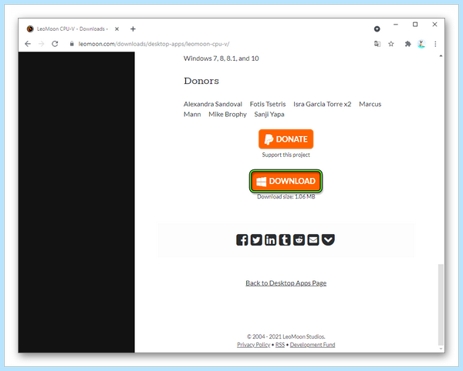
Task: Open the Development Fund link
Action: [313, 345]
